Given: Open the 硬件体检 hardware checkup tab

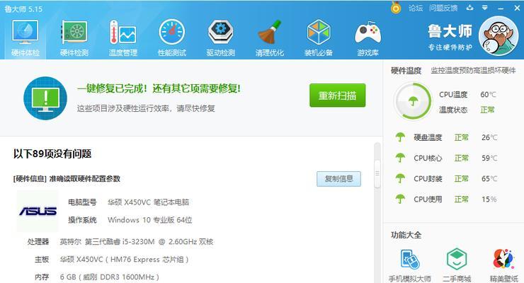Looking at the screenshot, I should (25, 37).
